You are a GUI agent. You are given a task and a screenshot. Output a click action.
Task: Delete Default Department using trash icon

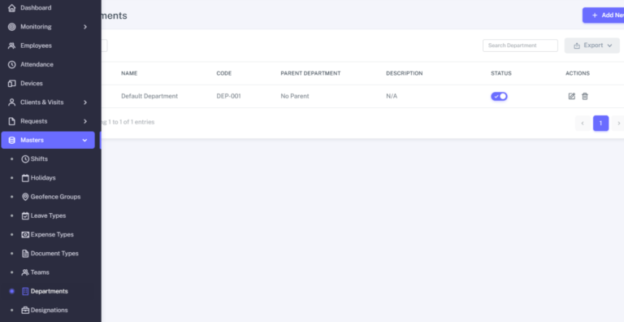585,96
